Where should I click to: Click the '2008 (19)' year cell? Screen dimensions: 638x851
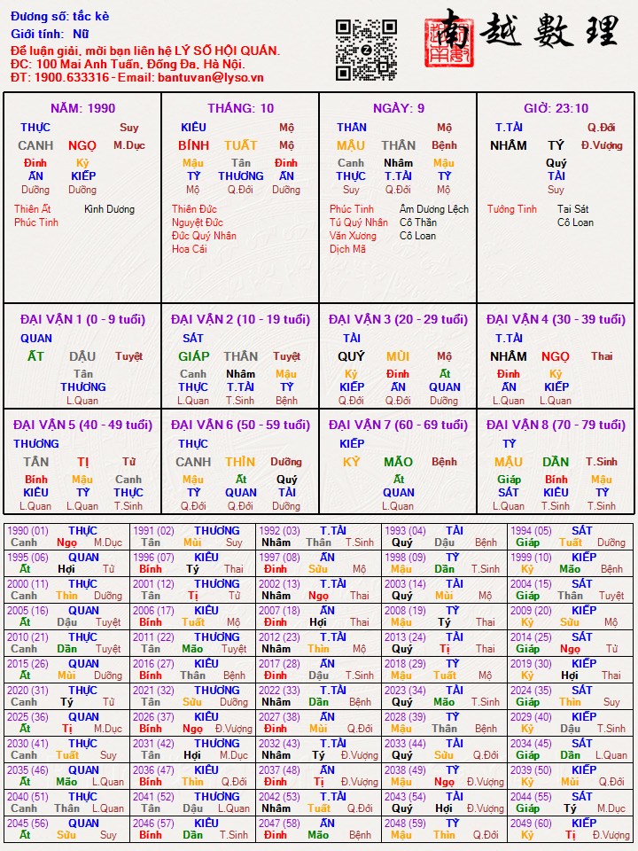pyautogui.click(x=444, y=617)
